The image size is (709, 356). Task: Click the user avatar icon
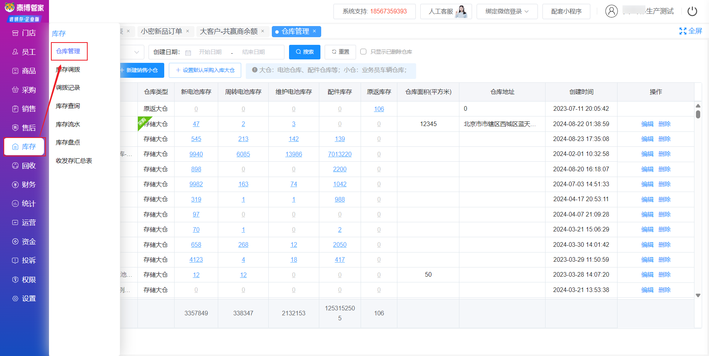(611, 11)
